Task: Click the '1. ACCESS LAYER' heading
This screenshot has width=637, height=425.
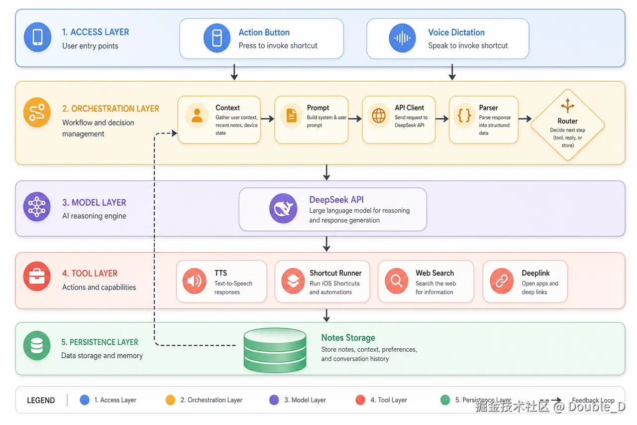Action: [96, 32]
